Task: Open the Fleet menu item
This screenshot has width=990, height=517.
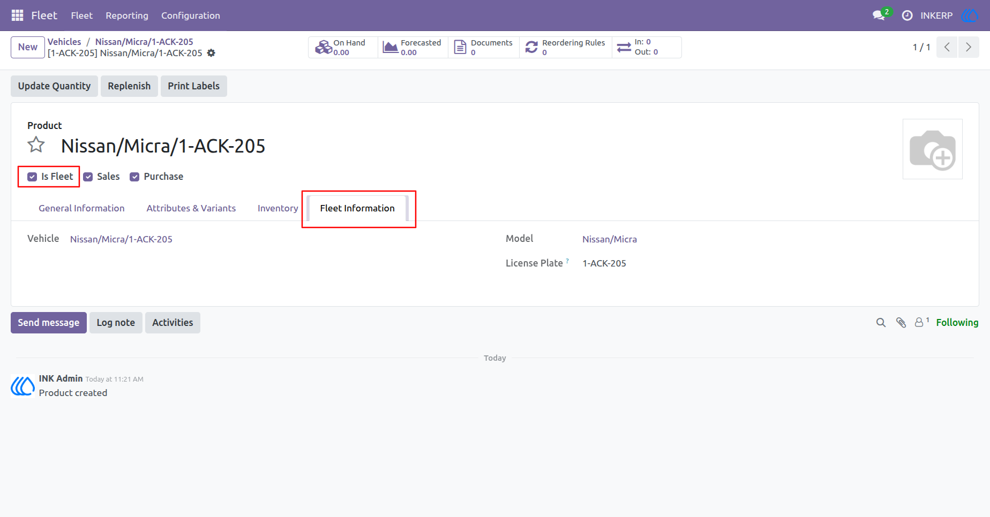Action: 81,16
